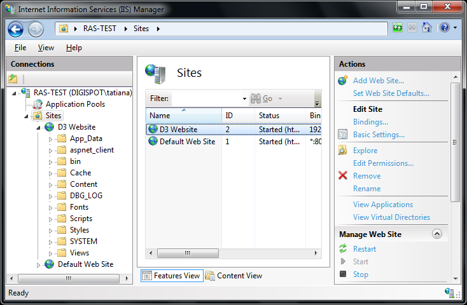Screen dimensions: 467x305
Task: Click the Stop square icon
Action: pos(343,274)
